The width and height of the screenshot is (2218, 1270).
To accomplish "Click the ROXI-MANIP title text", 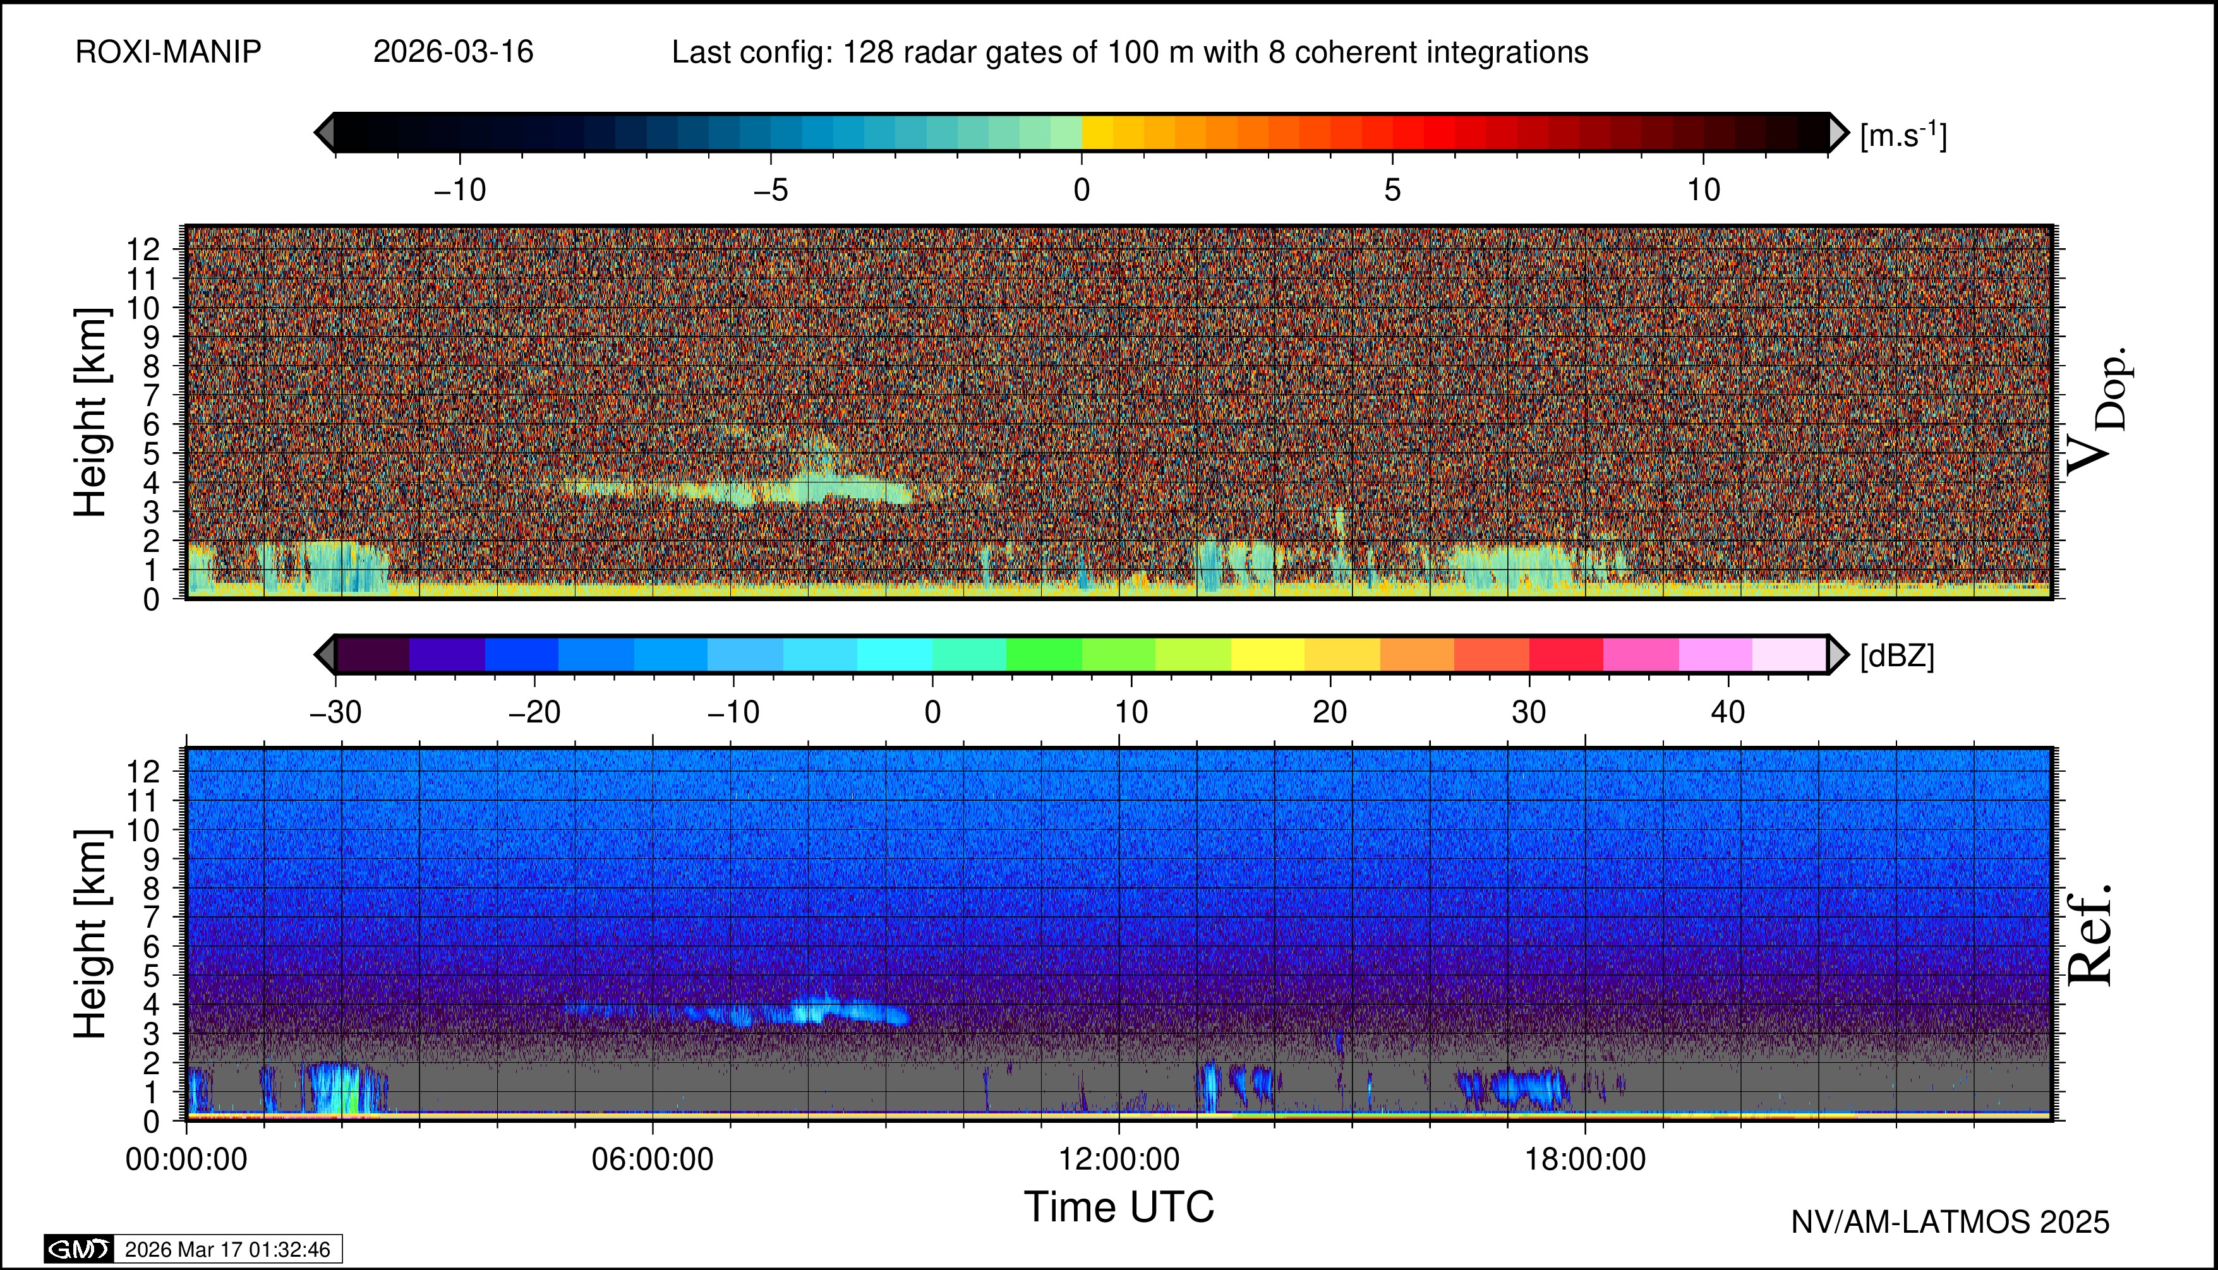I will [x=169, y=52].
